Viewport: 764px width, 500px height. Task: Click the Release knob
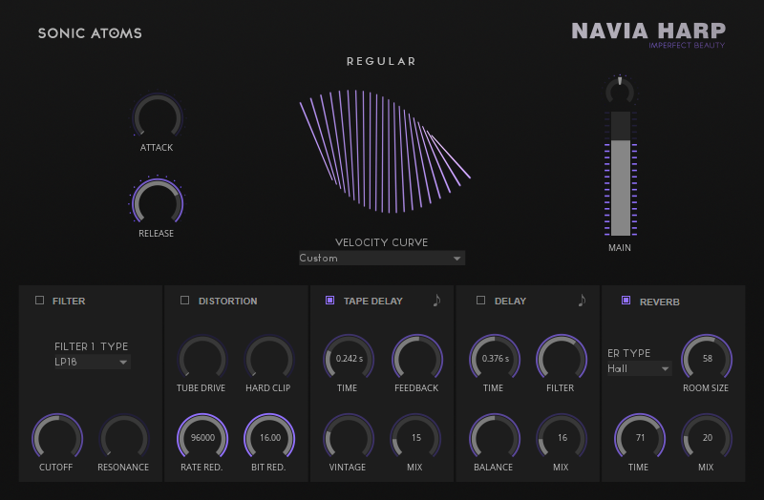click(157, 201)
